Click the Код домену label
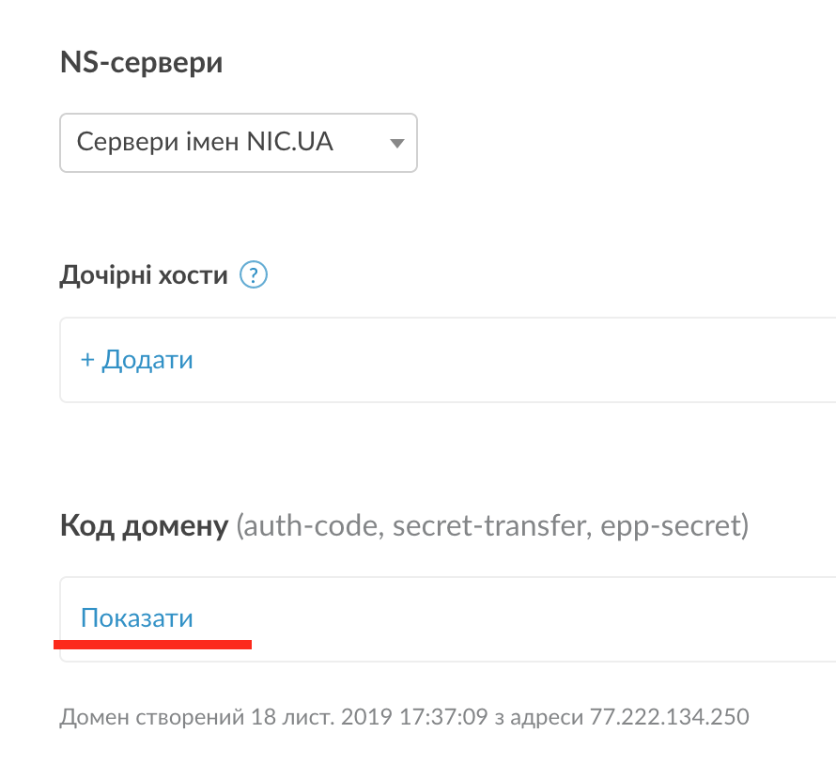Screen dimensions: 836x780 [x=144, y=526]
